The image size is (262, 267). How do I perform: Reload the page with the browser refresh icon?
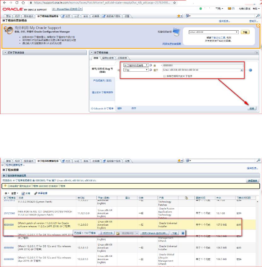17,3
